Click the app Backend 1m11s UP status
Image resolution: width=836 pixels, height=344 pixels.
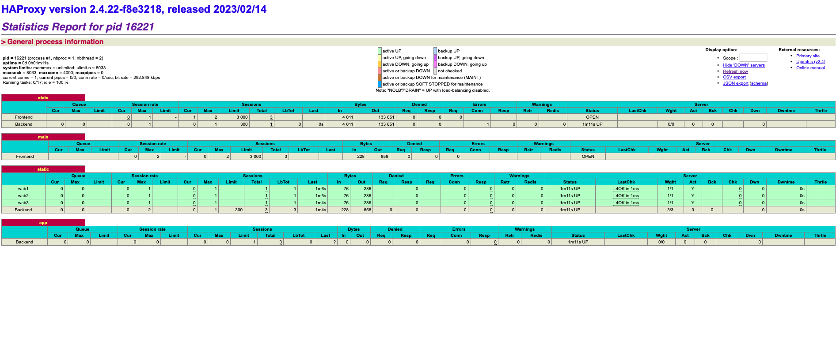tap(578, 242)
